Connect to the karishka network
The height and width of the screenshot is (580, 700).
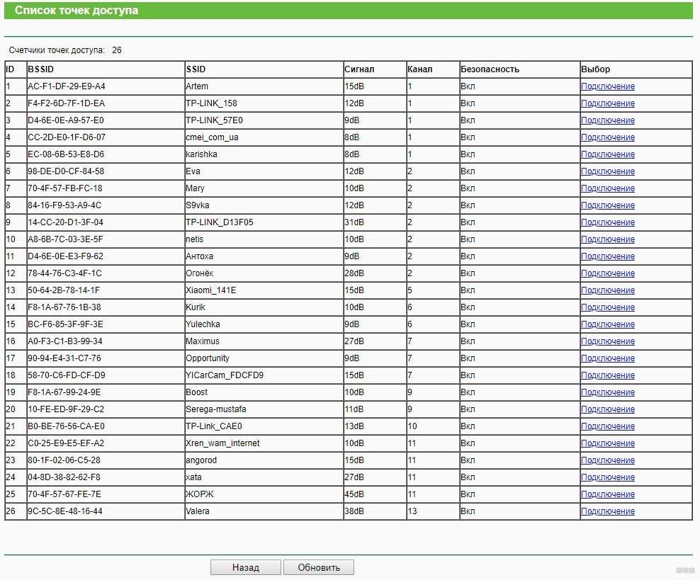coord(607,154)
